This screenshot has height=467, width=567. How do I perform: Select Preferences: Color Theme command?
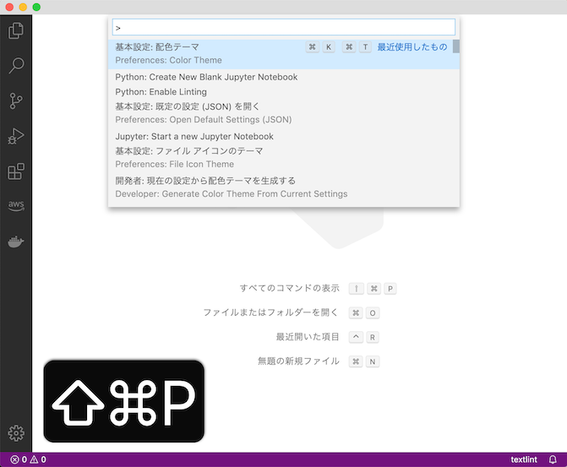click(284, 54)
